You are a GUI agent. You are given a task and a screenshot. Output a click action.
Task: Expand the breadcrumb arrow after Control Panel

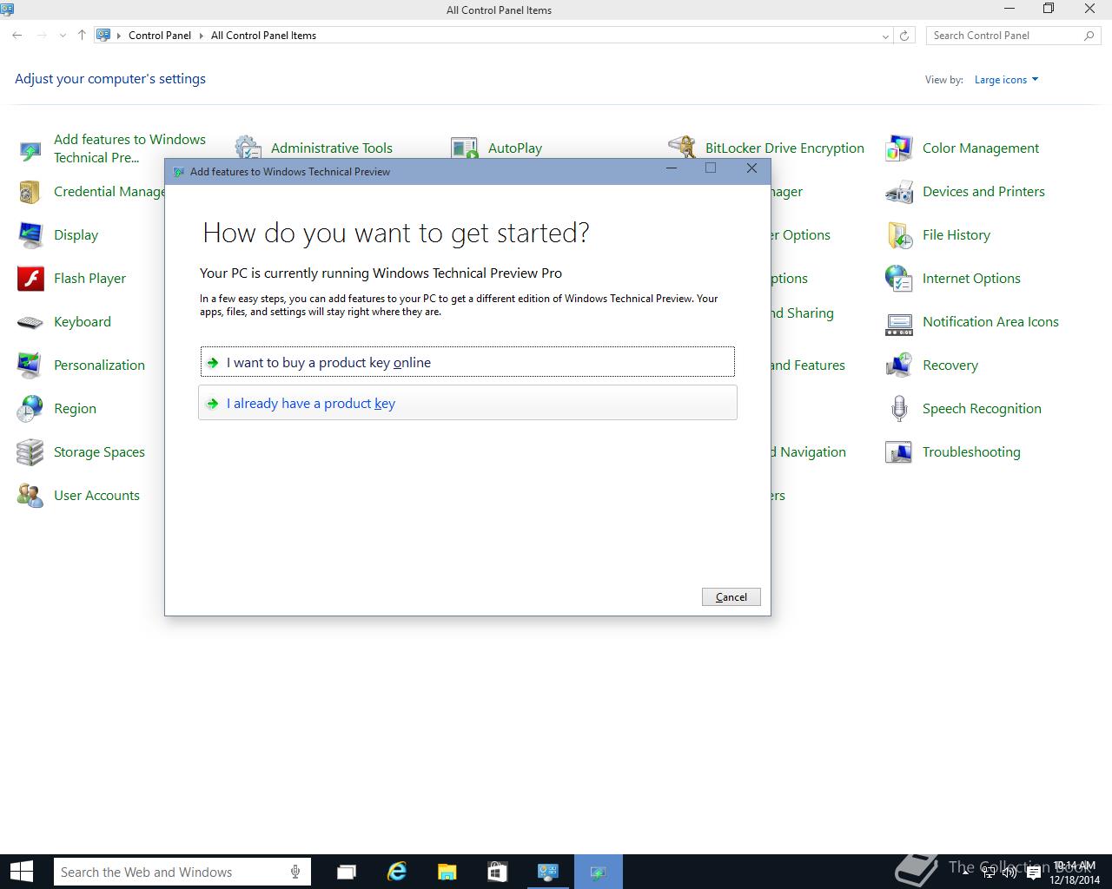tap(201, 36)
